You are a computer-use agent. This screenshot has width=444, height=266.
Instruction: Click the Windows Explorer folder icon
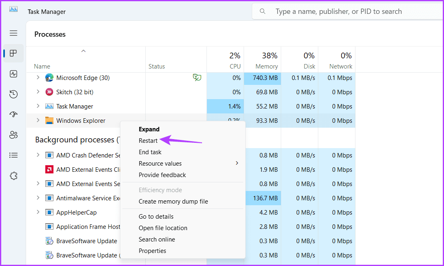tap(49, 120)
